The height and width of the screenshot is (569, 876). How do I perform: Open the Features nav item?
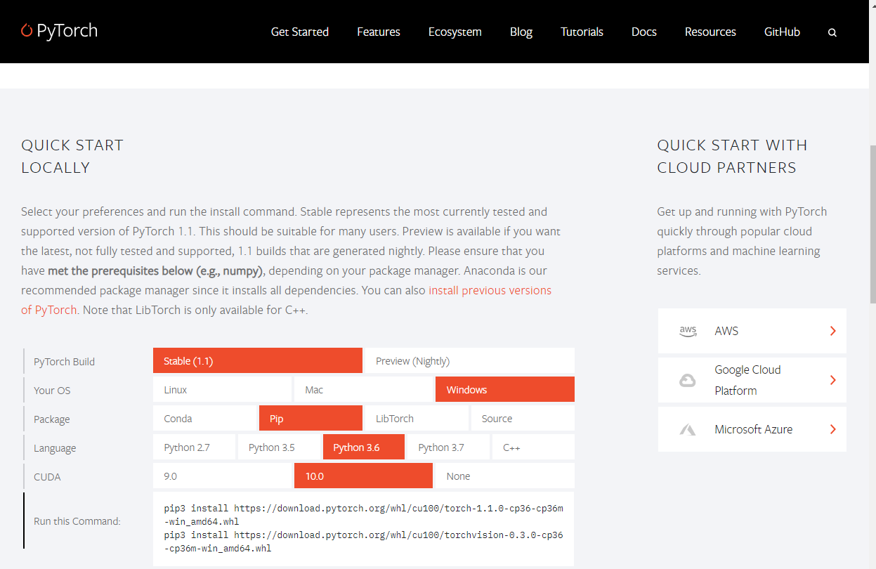(x=379, y=32)
